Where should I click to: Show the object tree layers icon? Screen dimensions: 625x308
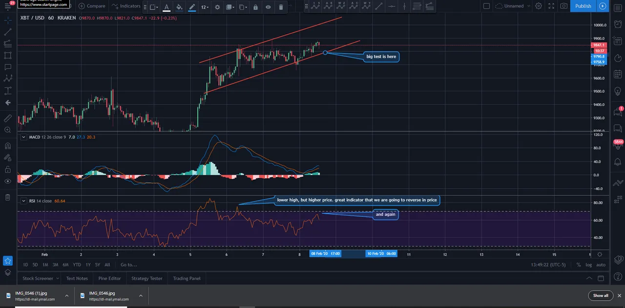8,273
